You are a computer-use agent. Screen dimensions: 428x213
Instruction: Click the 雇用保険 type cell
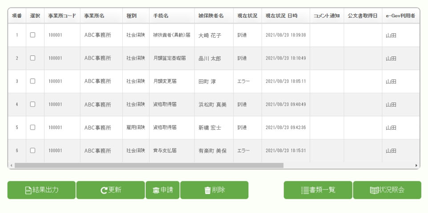[x=136, y=127]
